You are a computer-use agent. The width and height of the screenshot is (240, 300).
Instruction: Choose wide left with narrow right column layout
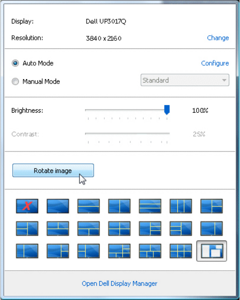pos(211,229)
